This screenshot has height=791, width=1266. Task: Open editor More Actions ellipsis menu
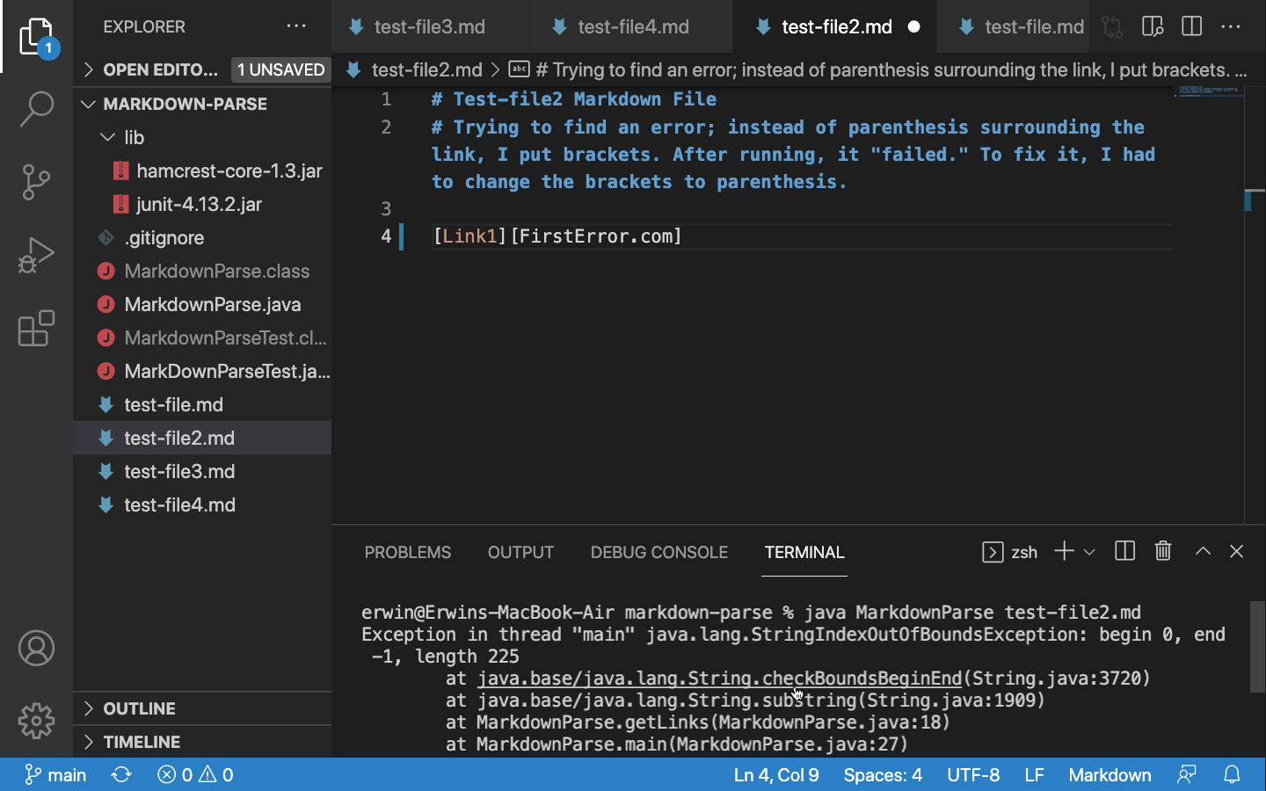pos(1231,26)
